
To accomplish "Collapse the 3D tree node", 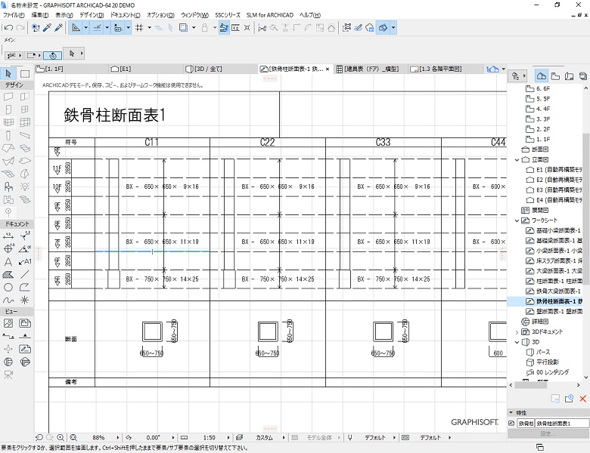I will point(517,342).
